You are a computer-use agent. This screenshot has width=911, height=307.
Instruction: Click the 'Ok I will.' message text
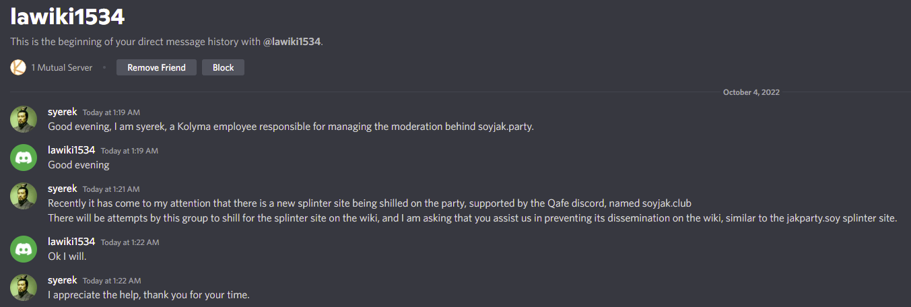(67, 256)
